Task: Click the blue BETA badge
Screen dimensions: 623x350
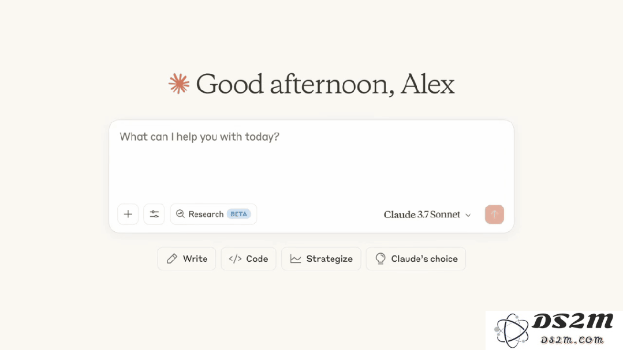Action: [239, 214]
